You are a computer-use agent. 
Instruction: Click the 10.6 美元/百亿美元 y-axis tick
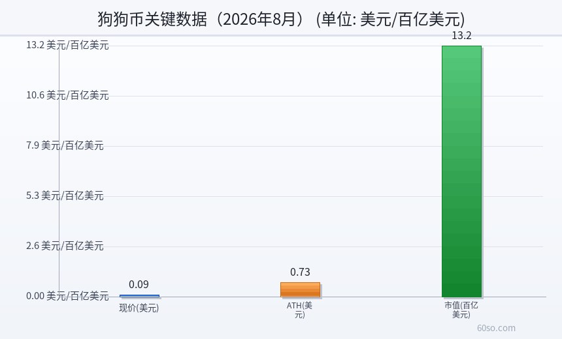(x=67, y=95)
